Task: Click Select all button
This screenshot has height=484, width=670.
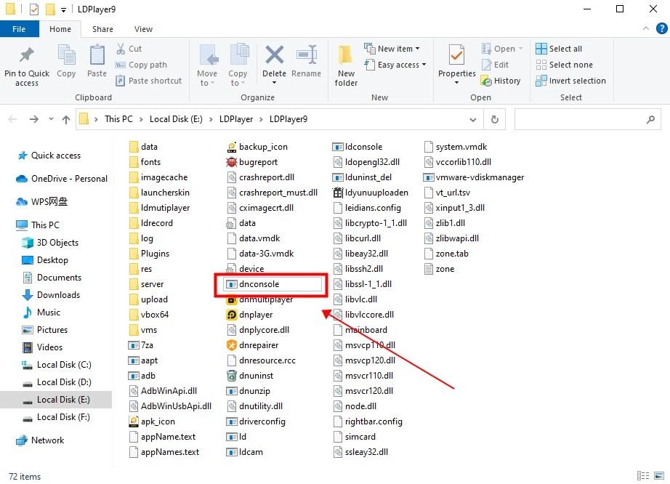Action: pyautogui.click(x=559, y=49)
